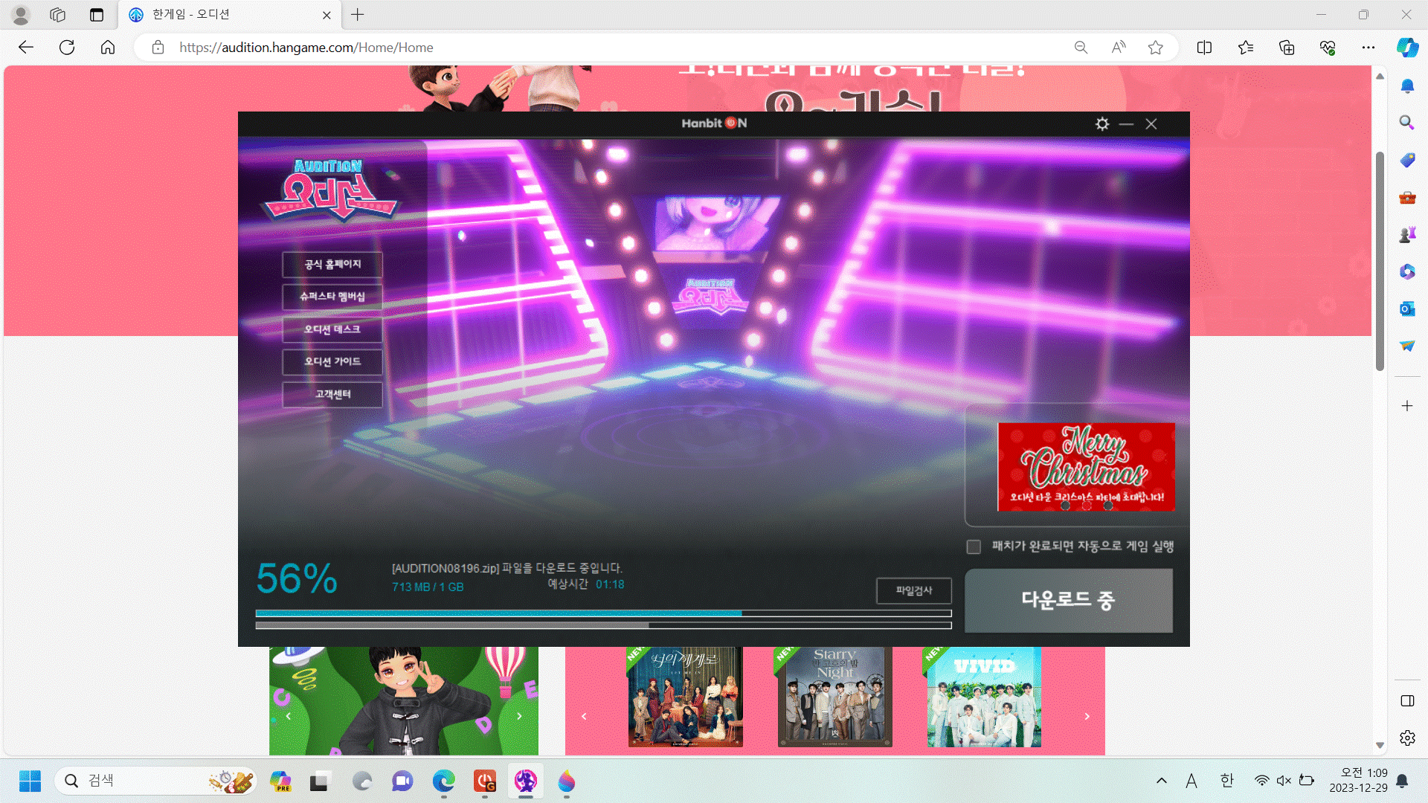Show previous album in carousel

[584, 717]
